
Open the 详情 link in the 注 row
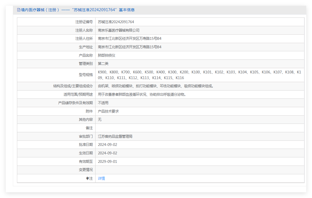[101, 178]
